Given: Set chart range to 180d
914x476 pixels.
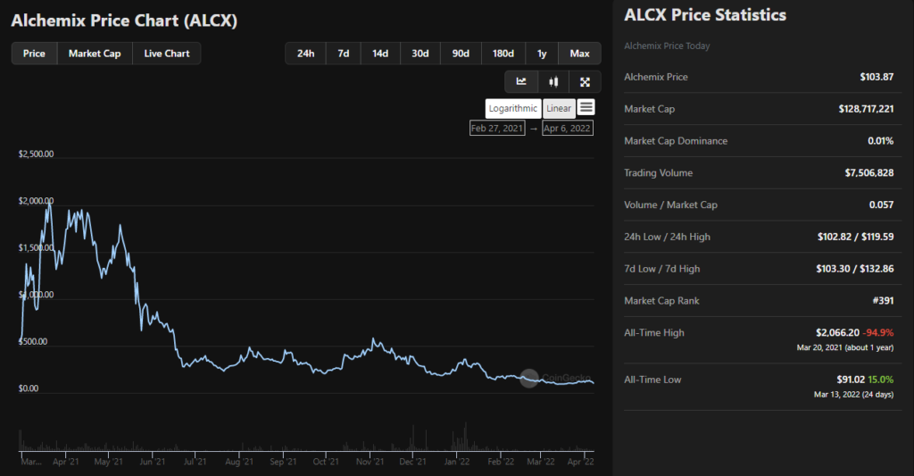Looking at the screenshot, I should pos(503,54).
